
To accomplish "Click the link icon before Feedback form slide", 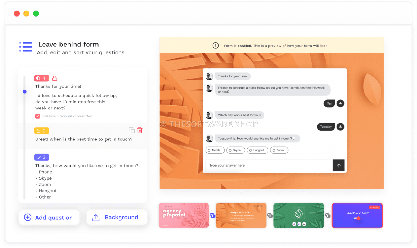I will tap(328, 215).
